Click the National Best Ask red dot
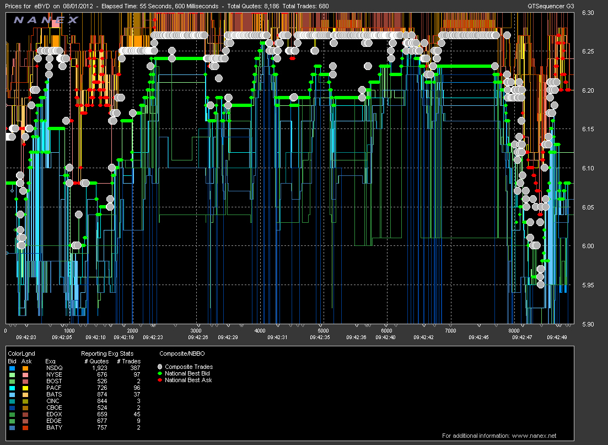 pos(160,380)
